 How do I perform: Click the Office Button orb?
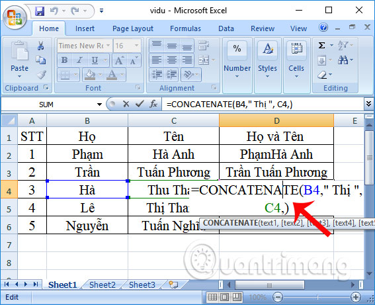pos(15,17)
